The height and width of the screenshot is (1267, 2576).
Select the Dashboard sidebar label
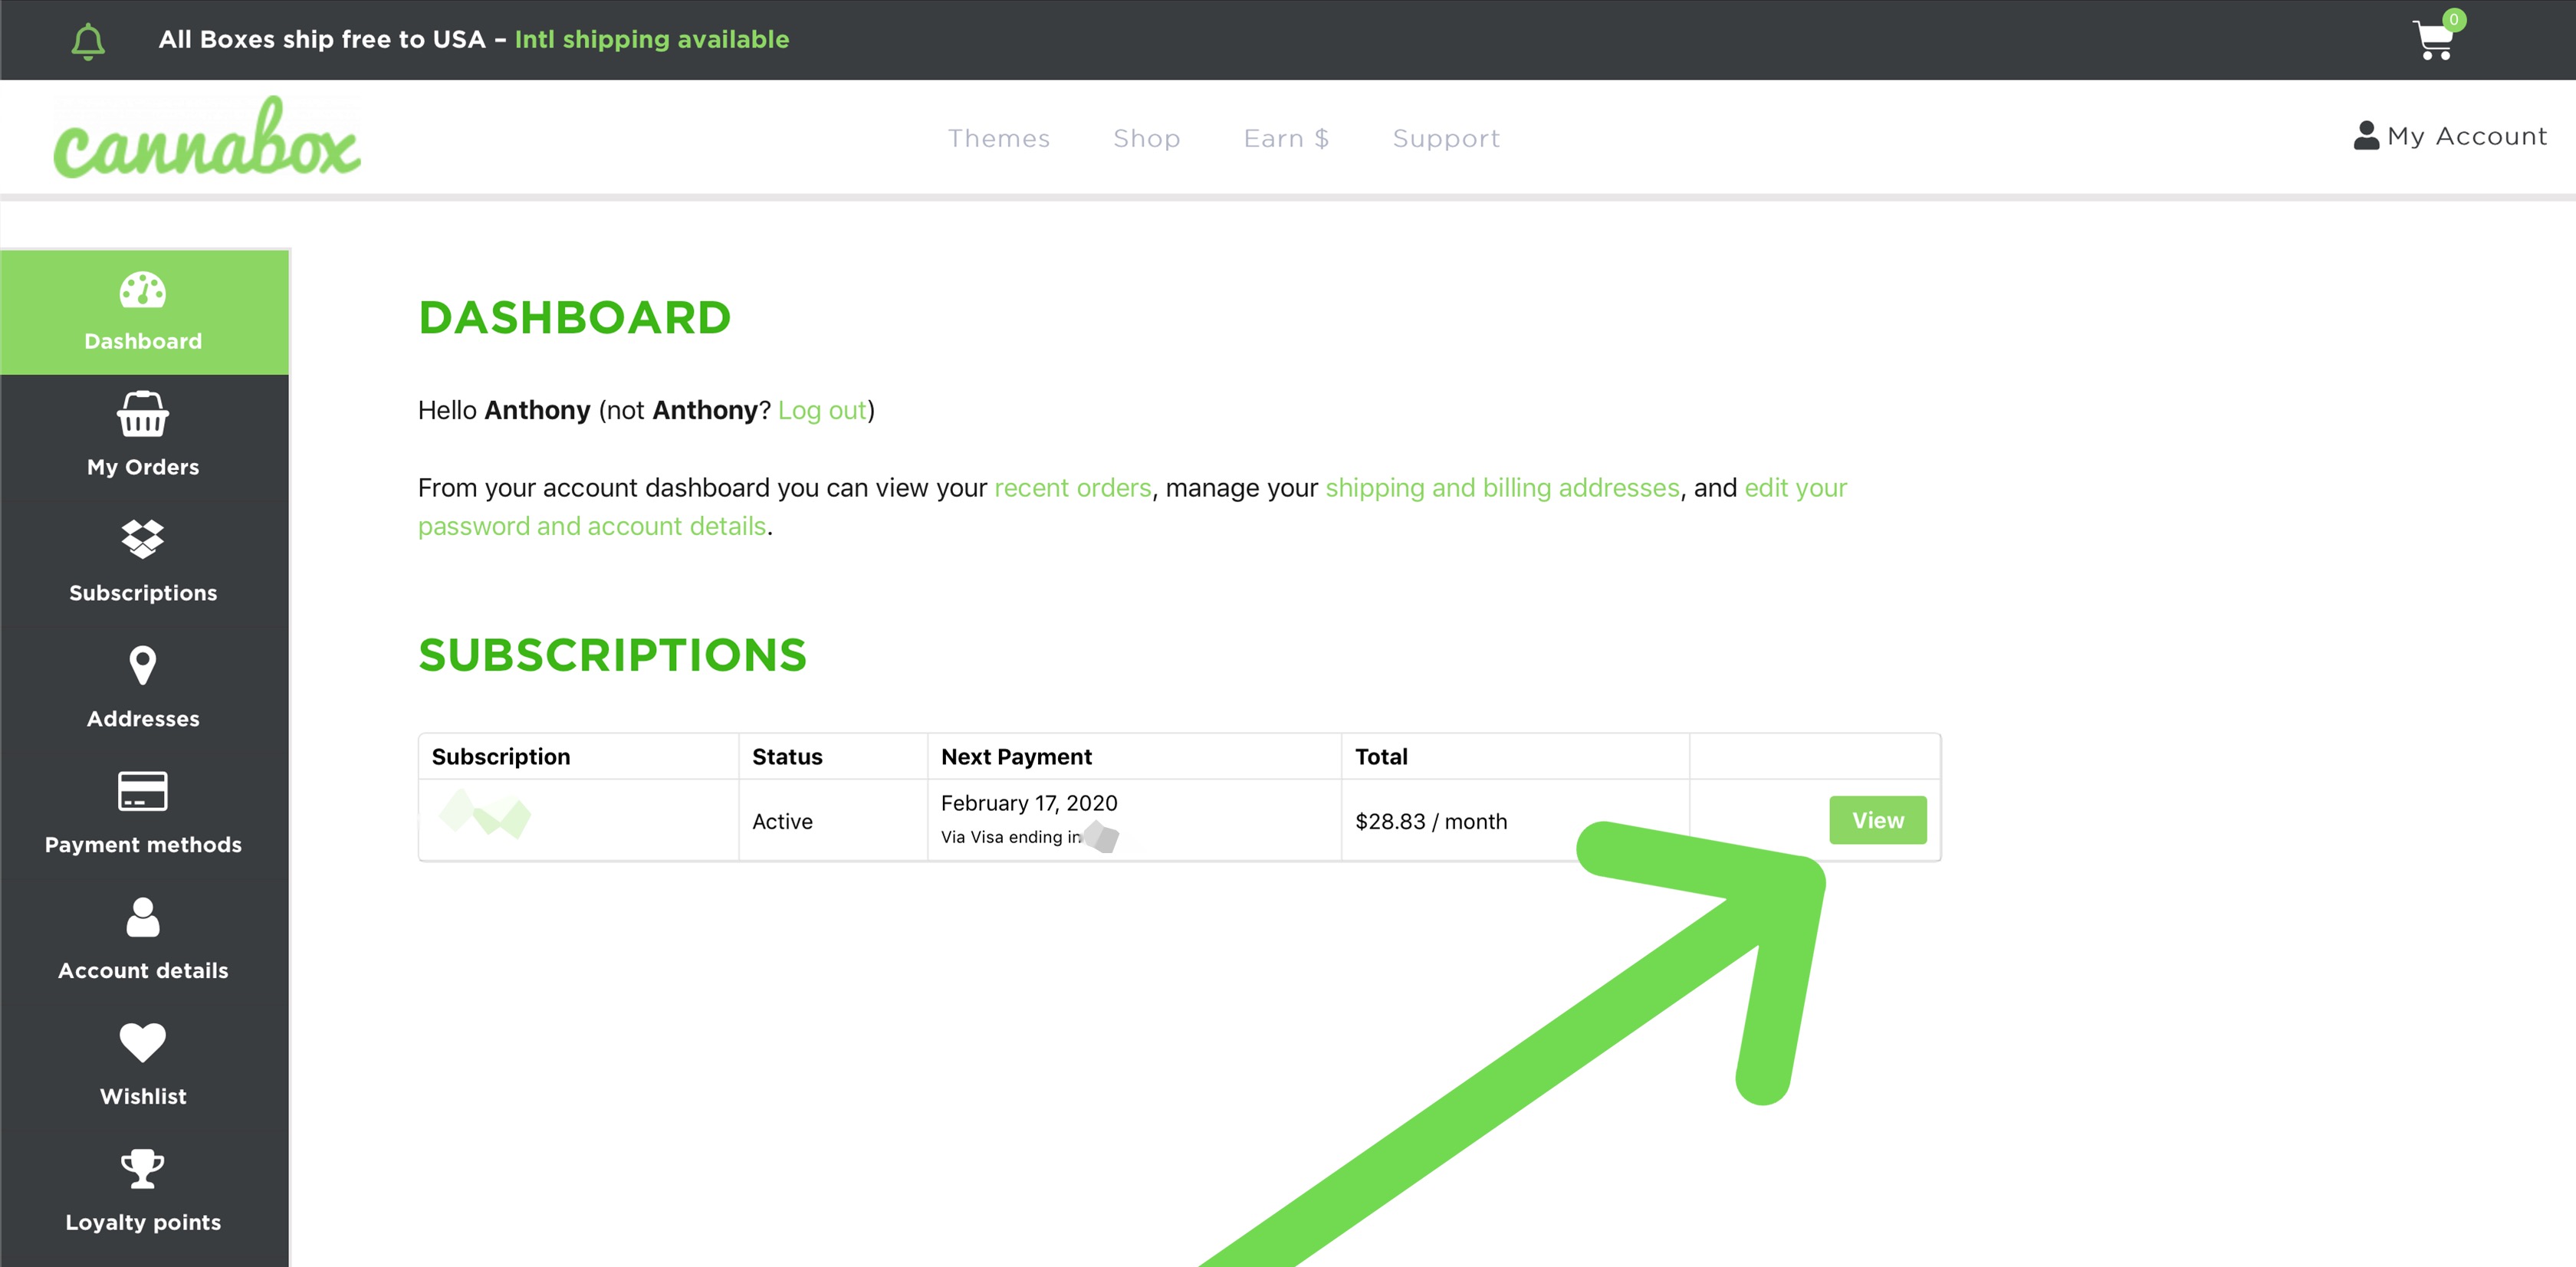tap(143, 341)
